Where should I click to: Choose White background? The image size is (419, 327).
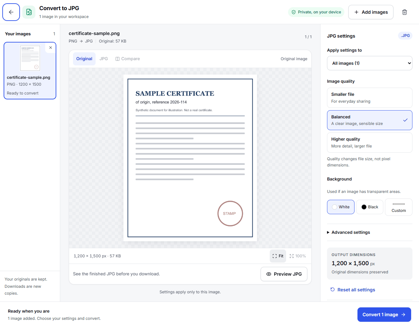(x=341, y=207)
